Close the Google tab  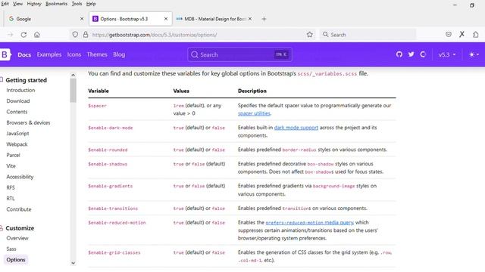point(82,19)
